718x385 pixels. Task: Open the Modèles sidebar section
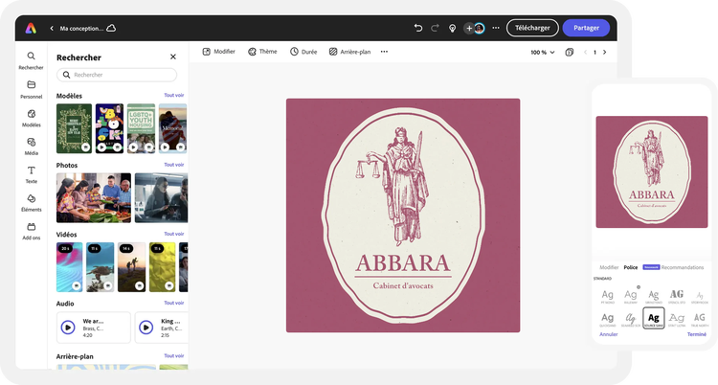32,118
